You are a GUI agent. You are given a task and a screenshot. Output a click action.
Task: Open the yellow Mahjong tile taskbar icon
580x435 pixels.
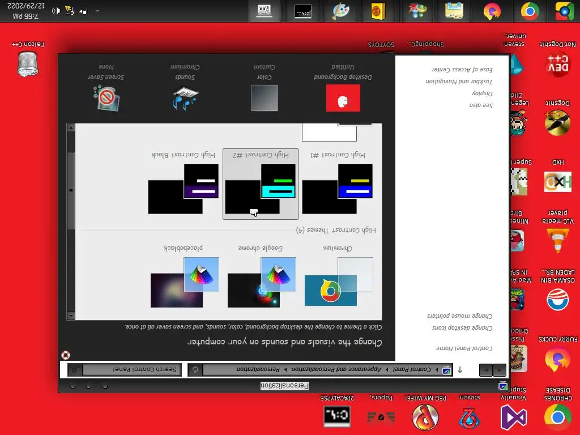(x=378, y=11)
